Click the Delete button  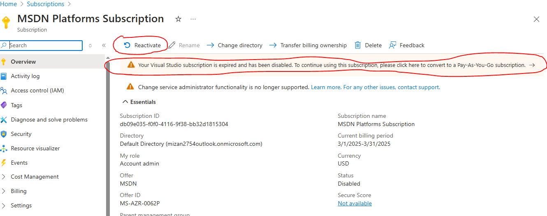[x=368, y=45]
